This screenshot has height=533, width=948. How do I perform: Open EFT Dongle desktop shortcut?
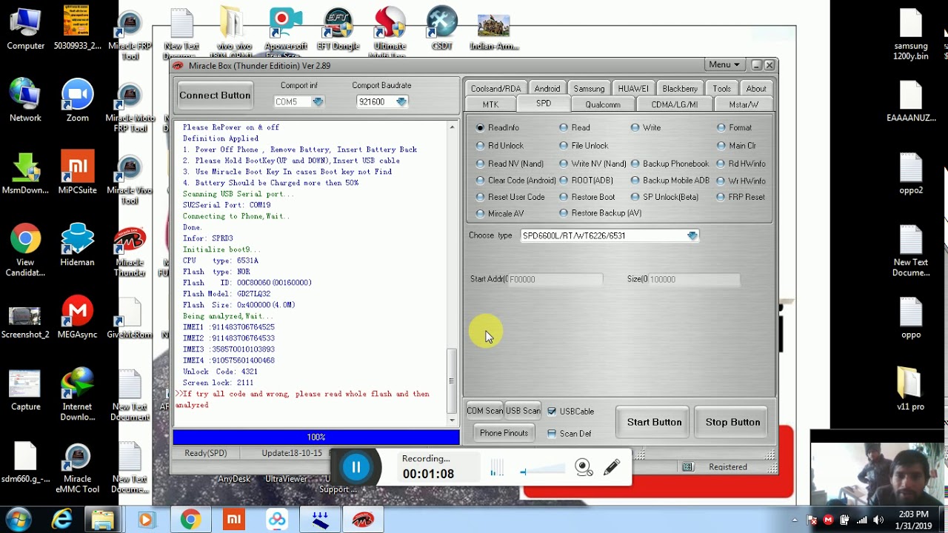tap(338, 30)
